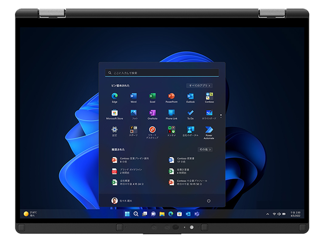Open the スポーツ folder

[134, 131]
